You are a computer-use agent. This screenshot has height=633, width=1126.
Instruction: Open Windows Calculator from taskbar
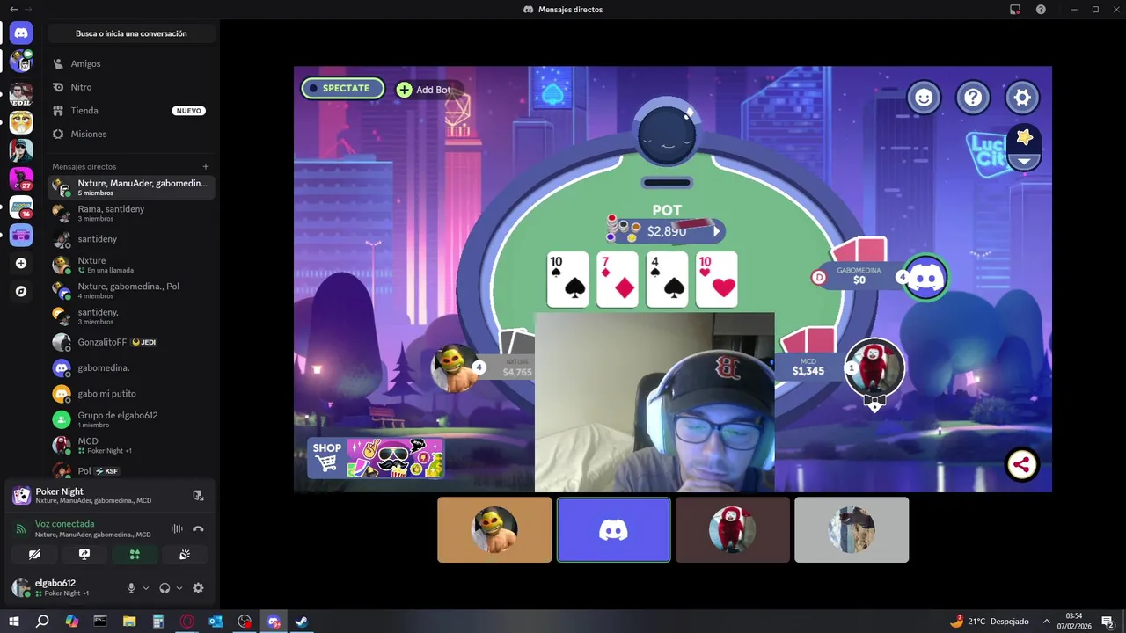158,622
